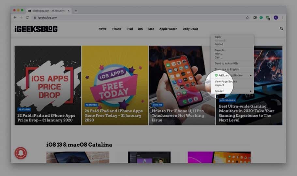Open the AdGuard extension toolbar icon

[x=268, y=18]
